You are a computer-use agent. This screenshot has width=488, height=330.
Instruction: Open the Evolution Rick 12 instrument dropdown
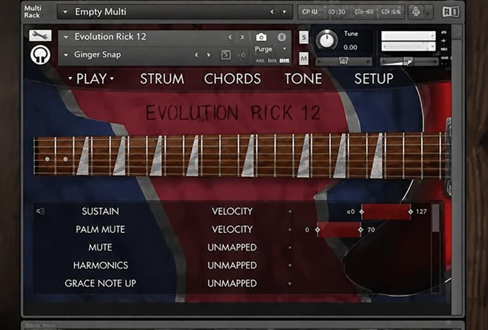pyautogui.click(x=66, y=37)
